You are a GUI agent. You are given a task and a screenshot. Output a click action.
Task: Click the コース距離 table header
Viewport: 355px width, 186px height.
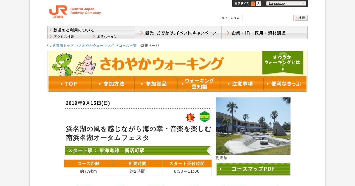[x=88, y=164]
